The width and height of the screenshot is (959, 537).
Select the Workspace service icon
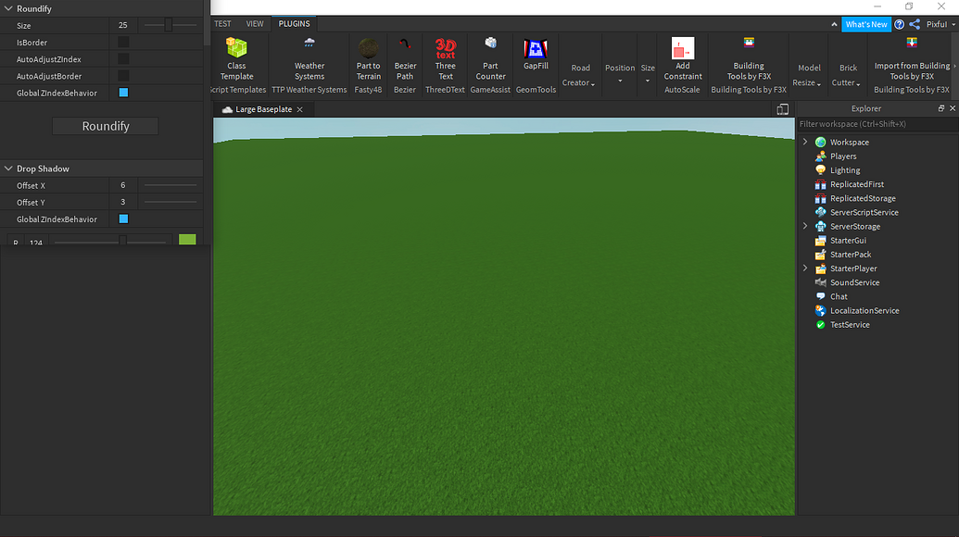click(x=820, y=143)
